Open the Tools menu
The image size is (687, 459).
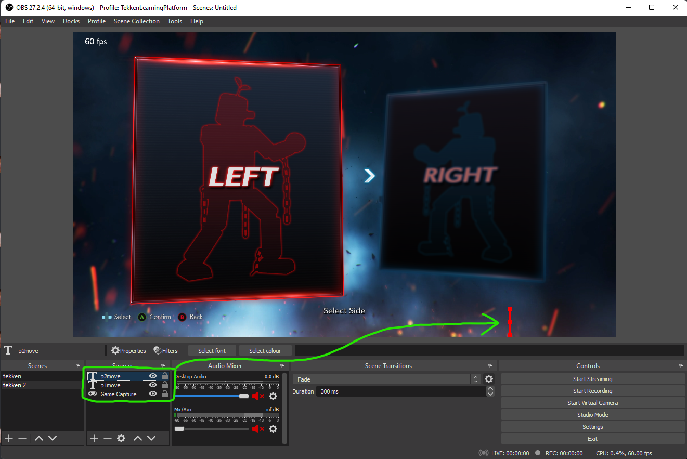coord(175,21)
